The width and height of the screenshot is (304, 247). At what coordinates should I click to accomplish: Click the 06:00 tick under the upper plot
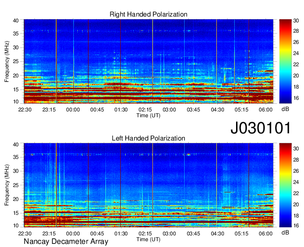point(266,110)
